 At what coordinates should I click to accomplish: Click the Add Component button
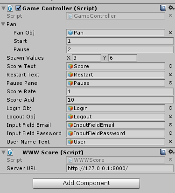coord(86,183)
